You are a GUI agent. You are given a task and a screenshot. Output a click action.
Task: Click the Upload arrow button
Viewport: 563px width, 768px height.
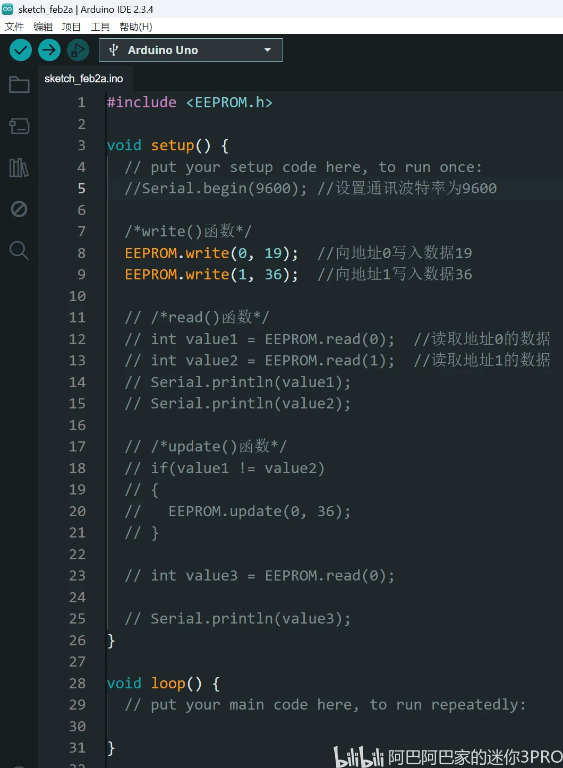49,50
